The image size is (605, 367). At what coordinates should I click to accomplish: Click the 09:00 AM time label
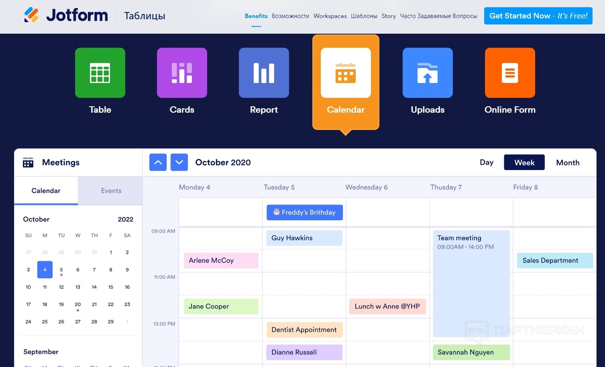point(163,231)
